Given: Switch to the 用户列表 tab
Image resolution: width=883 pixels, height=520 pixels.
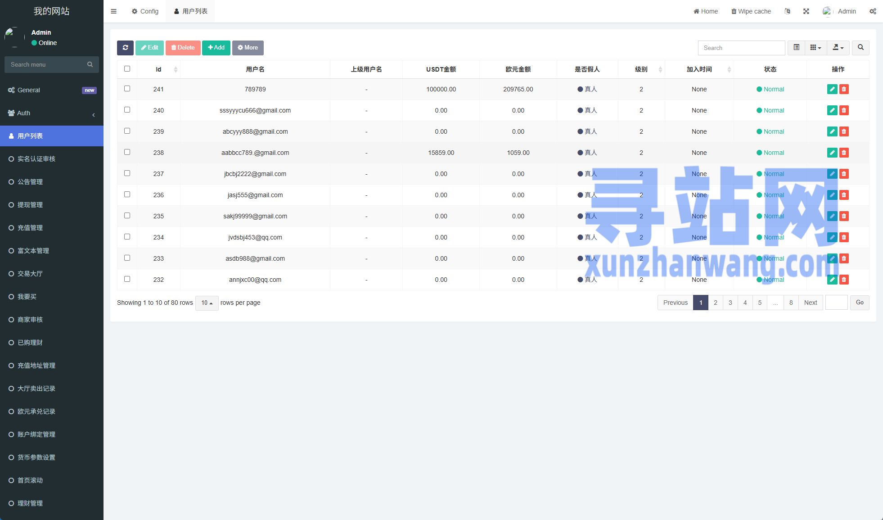Looking at the screenshot, I should coord(190,11).
